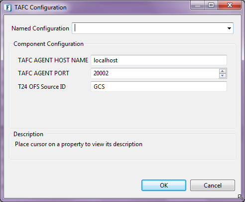Maximize the TAFC Configuration dialog
Image resolution: width=245 pixels, height=202 pixels.
(x=211, y=5)
